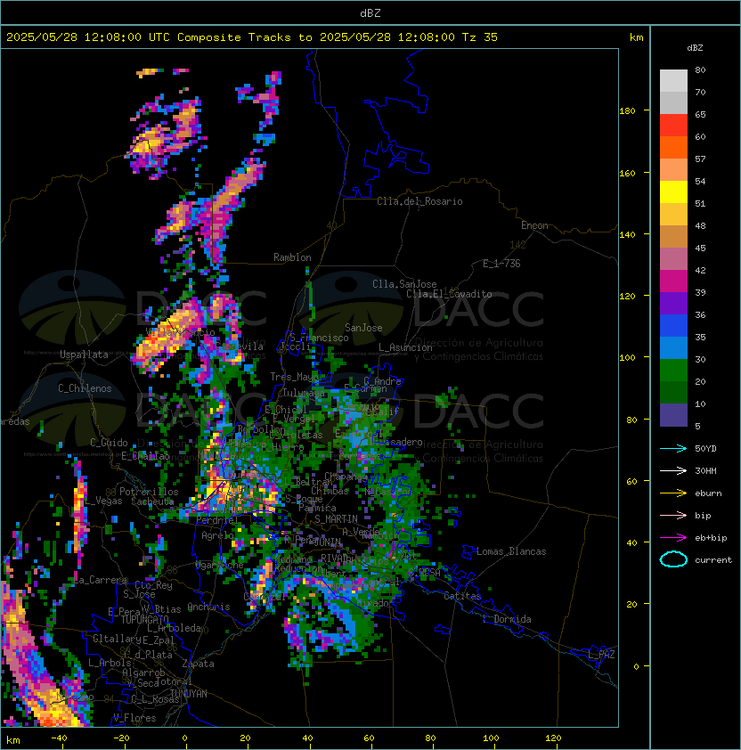Click the 'km' label at bottom-left corner
This screenshot has height=750, width=741.
pos(13,740)
